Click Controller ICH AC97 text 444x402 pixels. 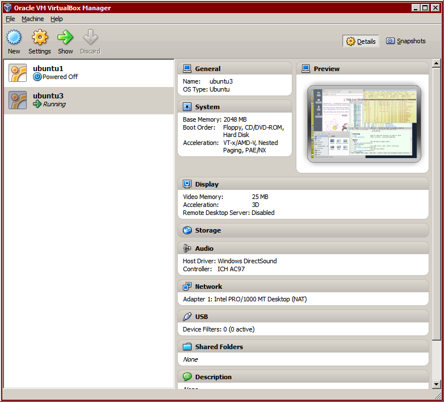214,269
